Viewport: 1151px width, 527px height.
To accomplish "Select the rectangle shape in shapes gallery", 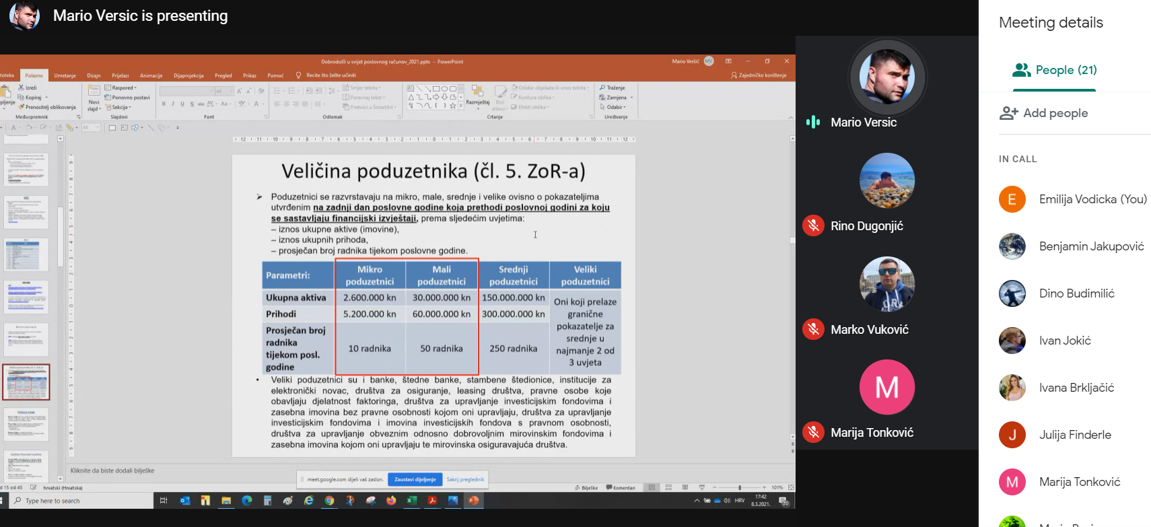I will [435, 88].
